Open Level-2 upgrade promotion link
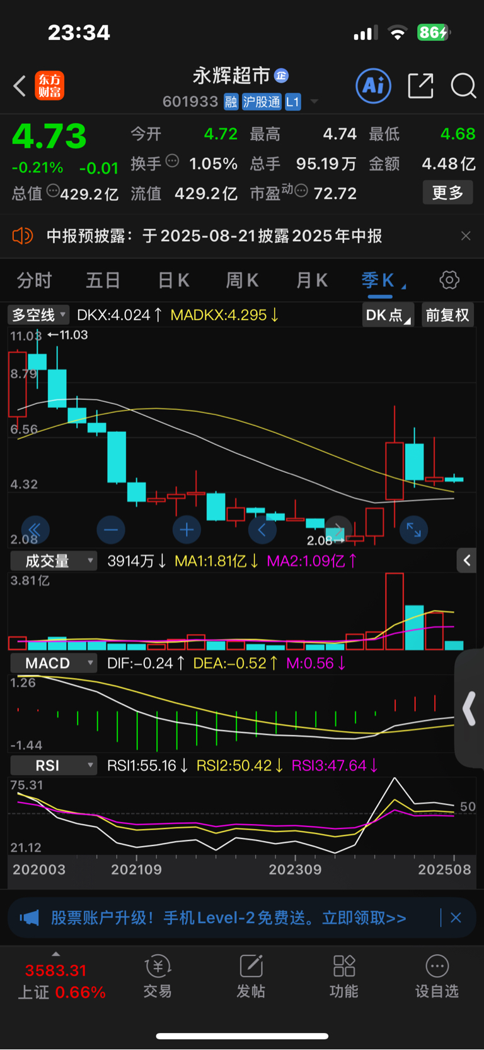484x1050 pixels. (x=229, y=917)
